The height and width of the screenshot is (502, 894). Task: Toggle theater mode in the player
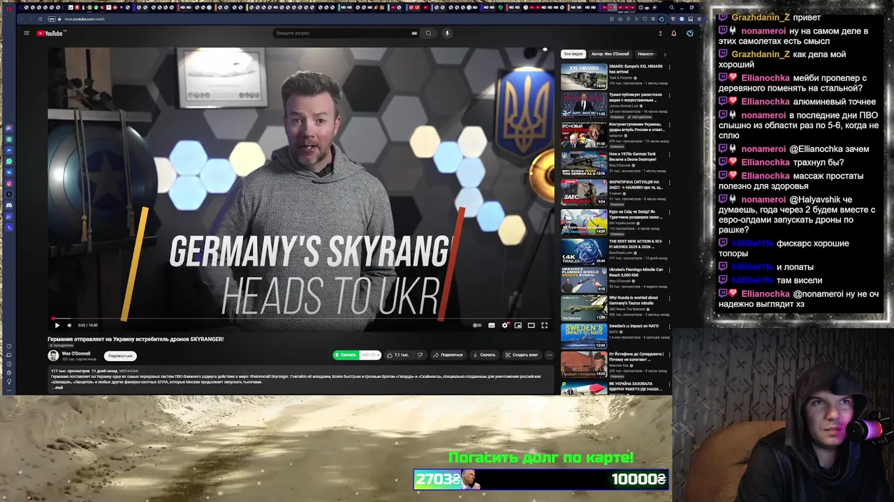(x=532, y=325)
